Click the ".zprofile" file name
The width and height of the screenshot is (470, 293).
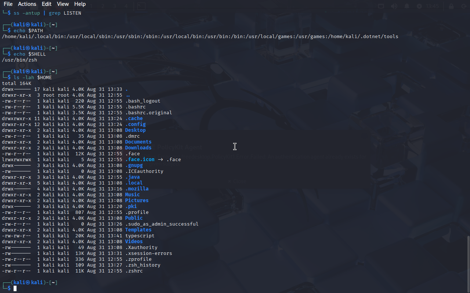tap(138, 259)
